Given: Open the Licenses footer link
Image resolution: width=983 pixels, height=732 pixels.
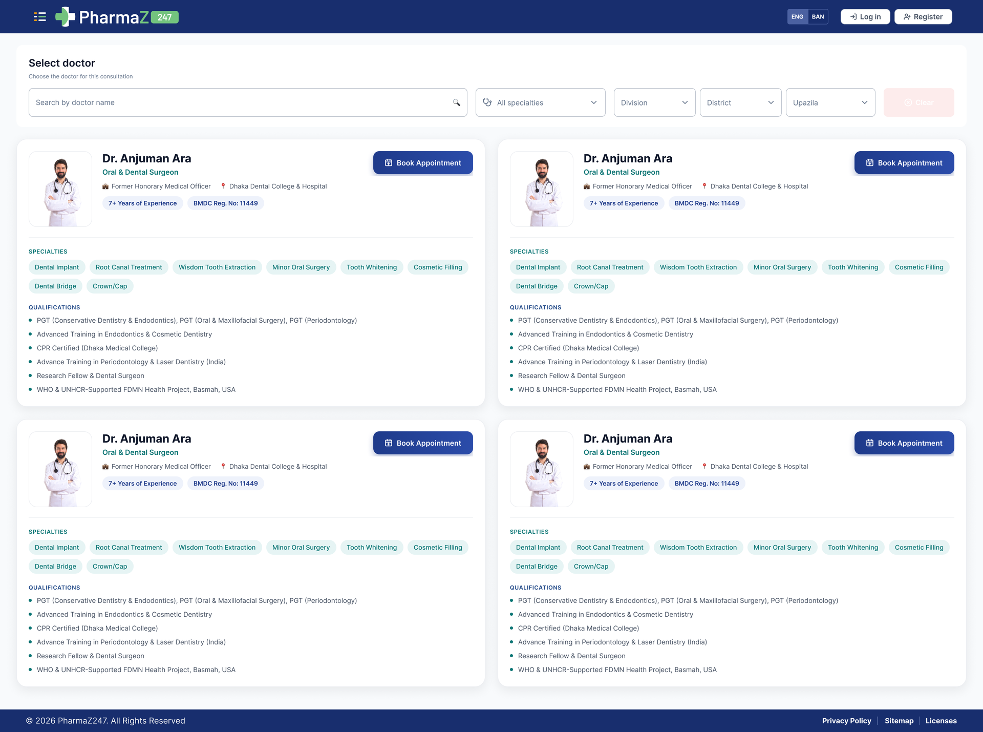Looking at the screenshot, I should [x=941, y=721].
